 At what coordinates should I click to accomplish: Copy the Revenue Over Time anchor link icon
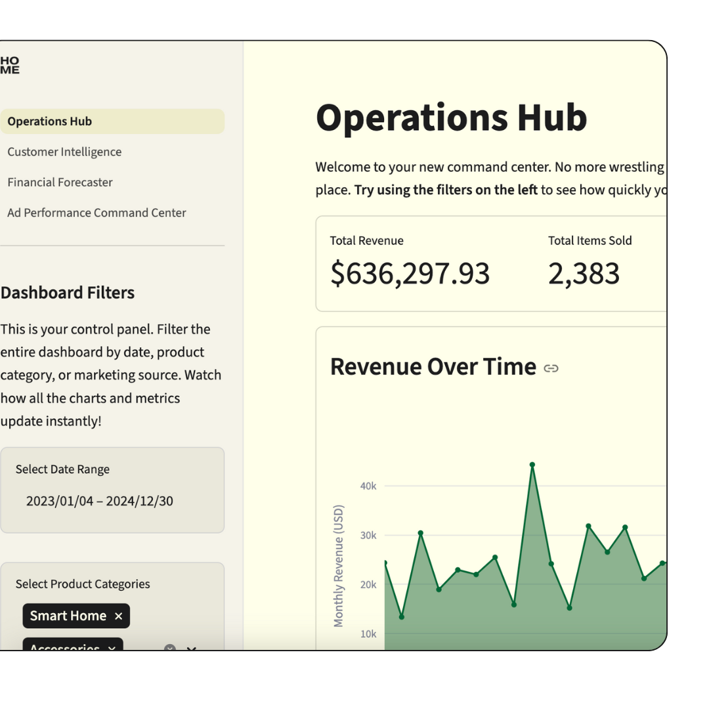pos(551,368)
